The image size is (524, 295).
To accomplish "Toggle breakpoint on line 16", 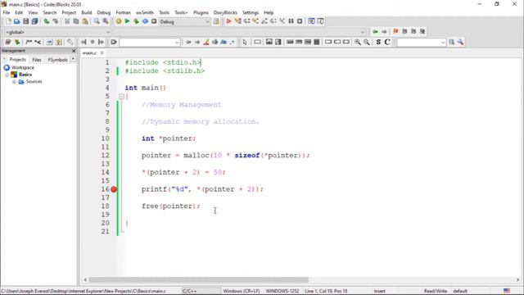I will pos(114,189).
